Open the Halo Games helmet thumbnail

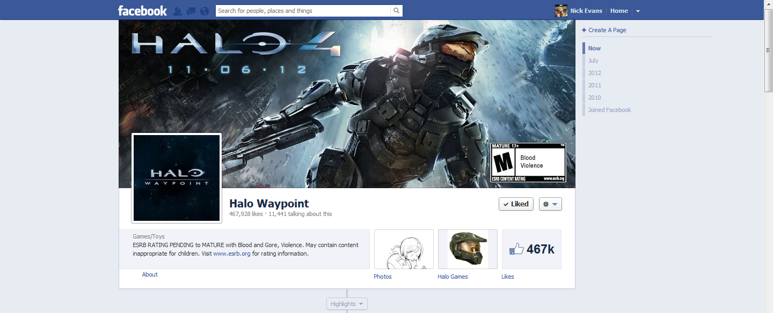[468, 249]
